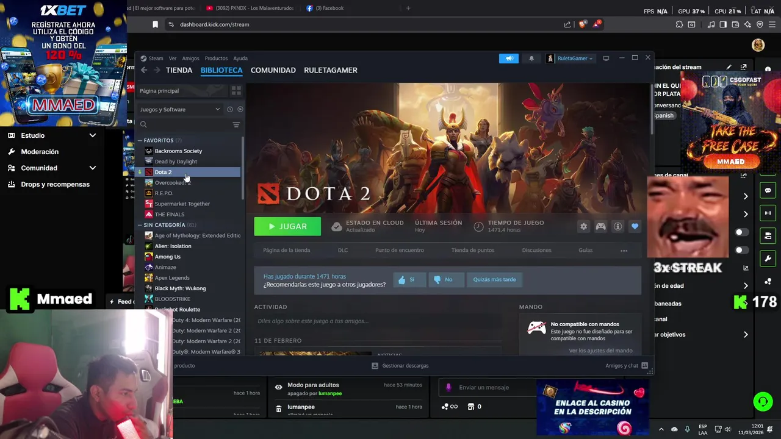Open RULETAGAMER profile tab

(331, 70)
